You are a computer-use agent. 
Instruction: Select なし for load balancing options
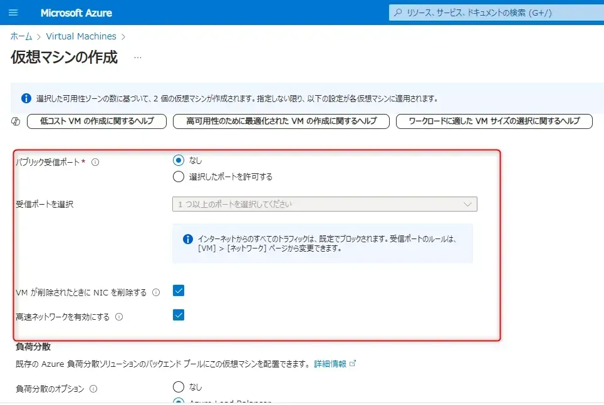click(x=179, y=387)
